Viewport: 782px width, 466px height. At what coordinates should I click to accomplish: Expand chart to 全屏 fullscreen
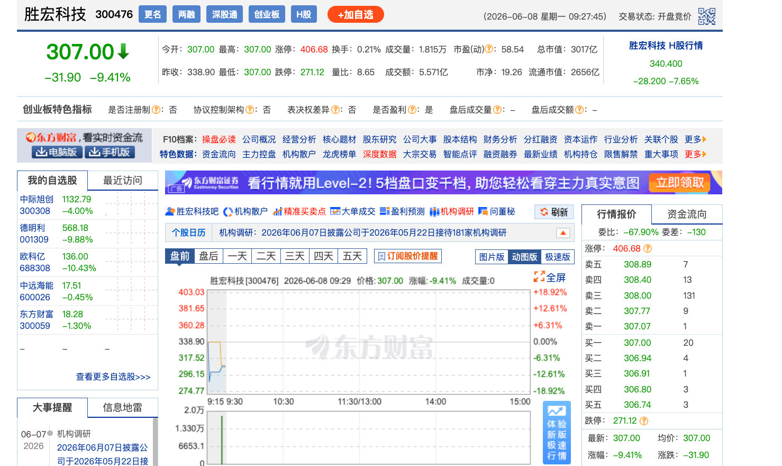550,277
